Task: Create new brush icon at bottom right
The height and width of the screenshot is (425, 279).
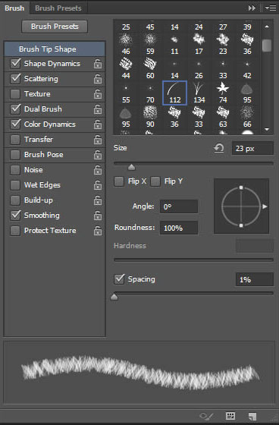Action: (252, 416)
